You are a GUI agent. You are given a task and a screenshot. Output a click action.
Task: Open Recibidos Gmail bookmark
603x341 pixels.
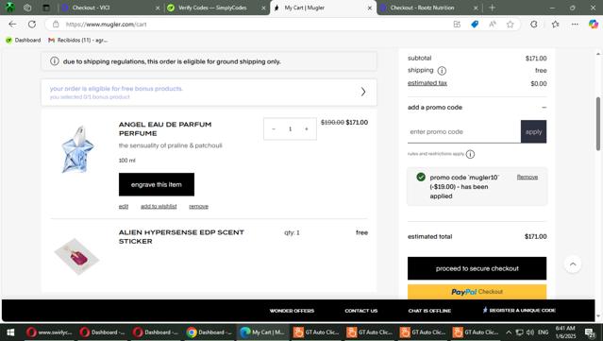coord(78,40)
